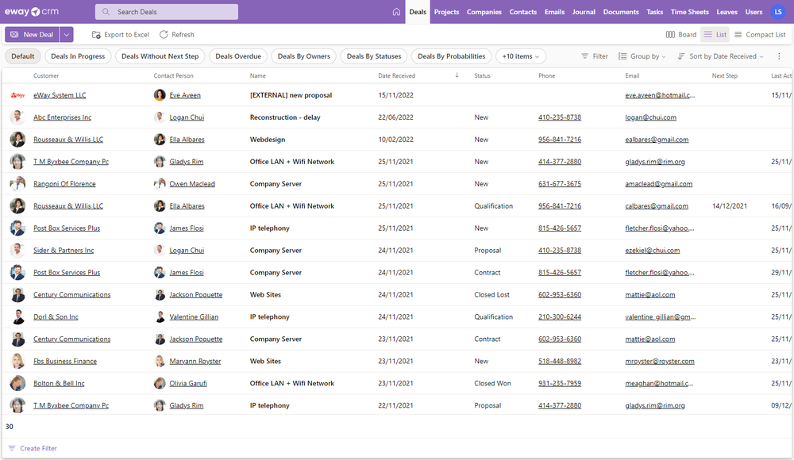Open the Home icon in top navigation
The width and height of the screenshot is (794, 460).
coord(396,12)
